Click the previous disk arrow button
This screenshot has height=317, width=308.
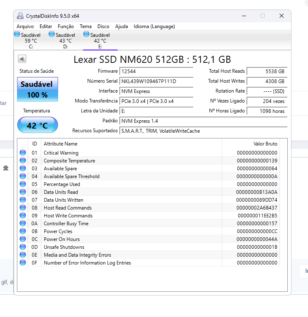(x=22, y=59)
